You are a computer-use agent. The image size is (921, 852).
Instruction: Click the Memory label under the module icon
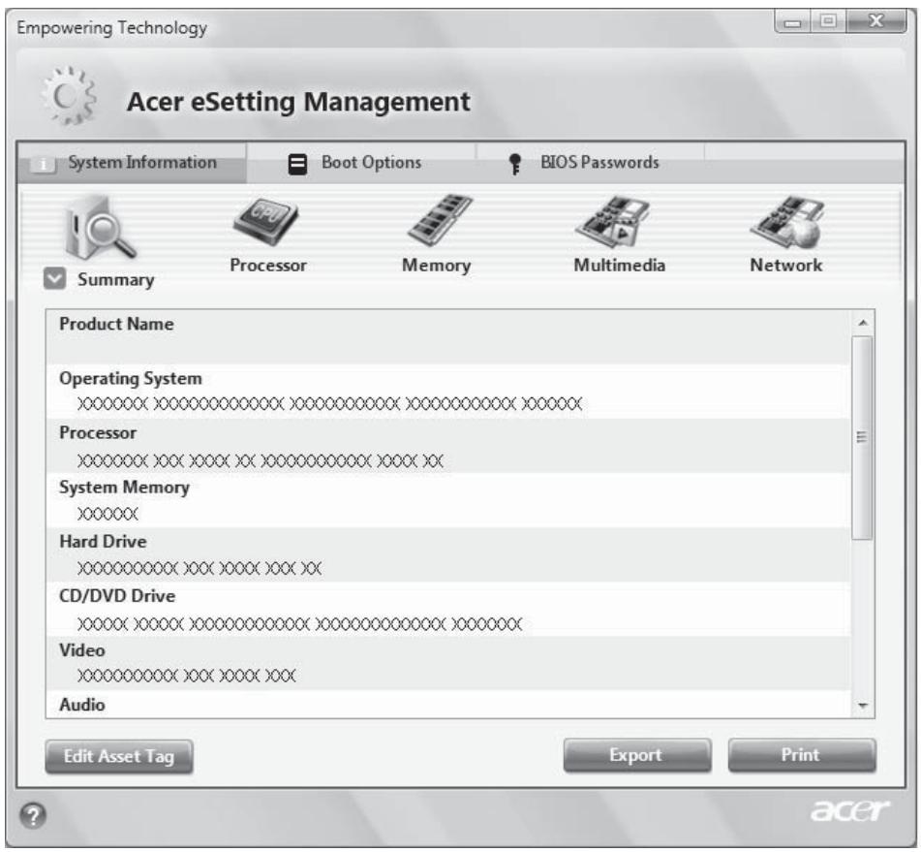pyautogui.click(x=437, y=266)
